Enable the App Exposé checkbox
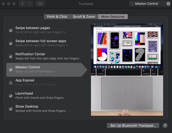 (11, 83)
